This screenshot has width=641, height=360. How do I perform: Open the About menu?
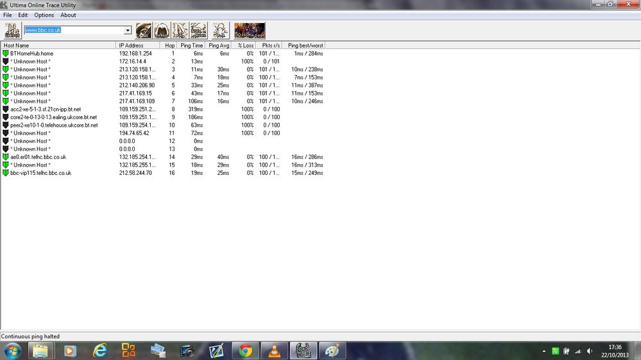point(68,15)
